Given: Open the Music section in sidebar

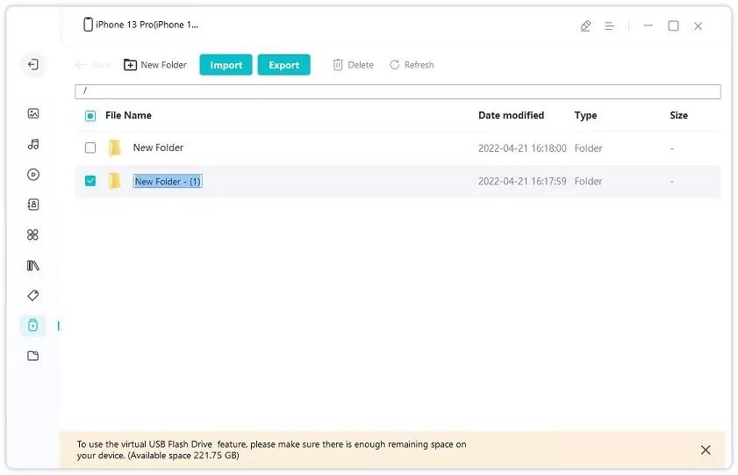Looking at the screenshot, I should tap(33, 145).
